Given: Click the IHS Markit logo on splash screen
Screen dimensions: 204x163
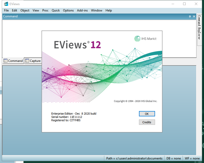Looking at the screenshot, I should [145, 38].
